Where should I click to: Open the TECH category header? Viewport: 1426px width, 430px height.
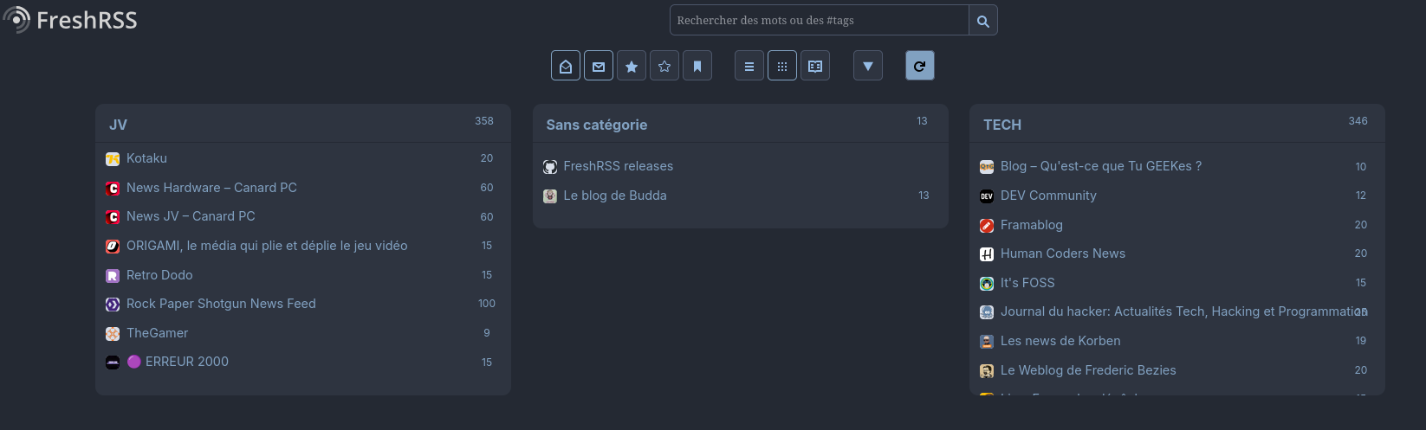click(1002, 125)
